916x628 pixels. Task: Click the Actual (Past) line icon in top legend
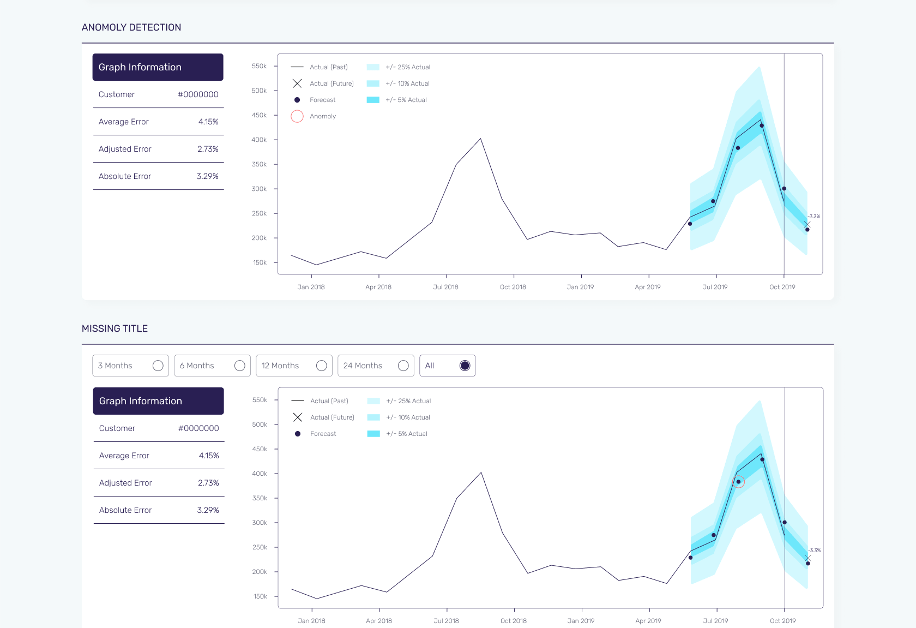click(297, 67)
